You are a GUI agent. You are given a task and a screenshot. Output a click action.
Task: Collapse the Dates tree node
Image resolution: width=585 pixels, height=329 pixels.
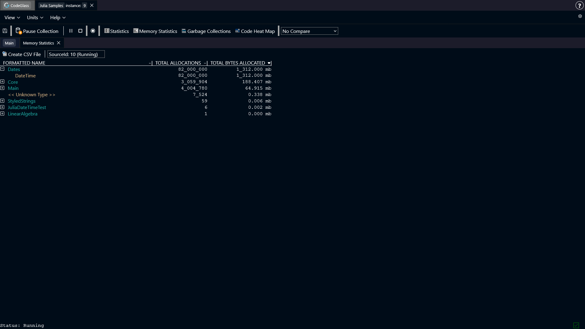[2, 69]
